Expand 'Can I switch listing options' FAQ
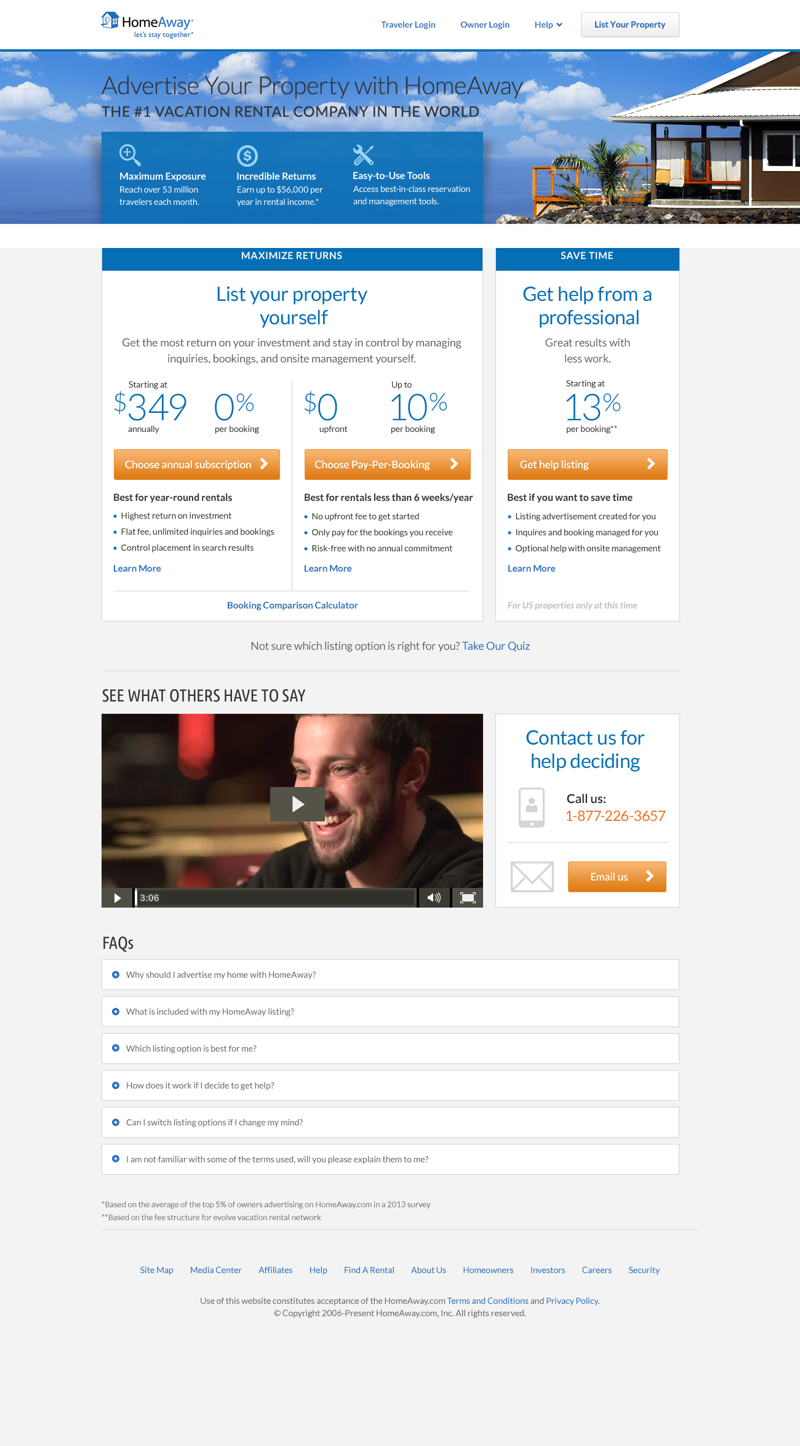The width and height of the screenshot is (800, 1446). click(390, 1122)
